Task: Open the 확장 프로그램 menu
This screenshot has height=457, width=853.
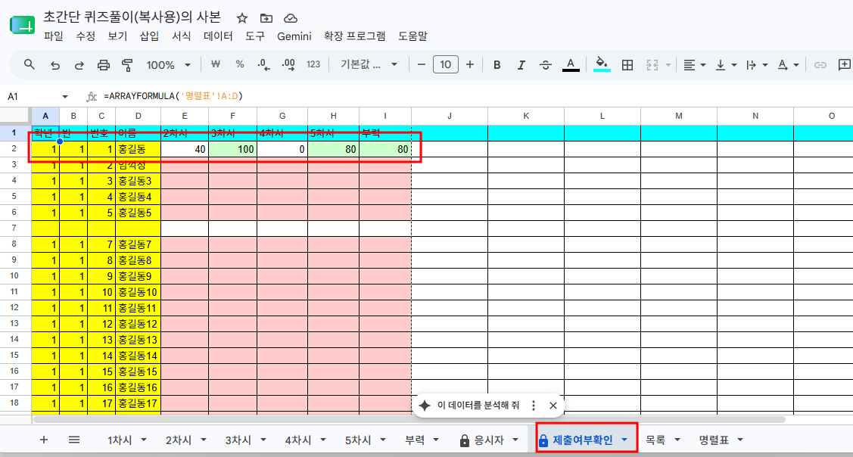Action: (354, 36)
